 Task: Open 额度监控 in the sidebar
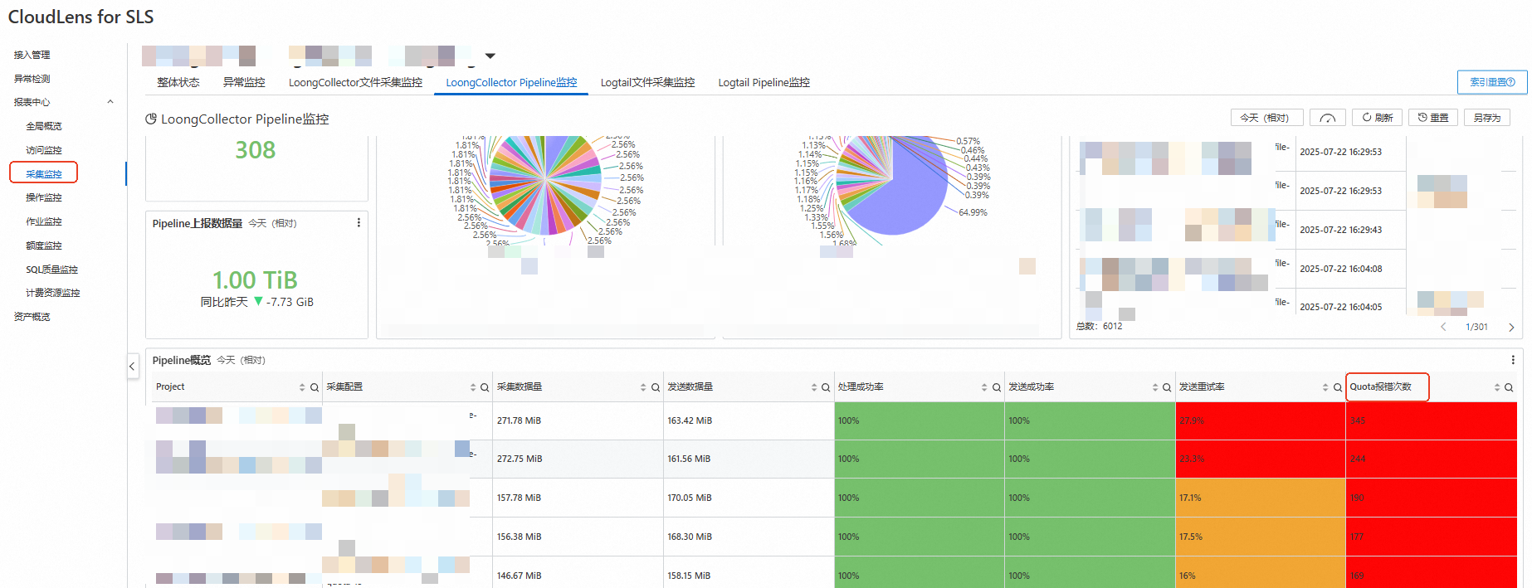(44, 245)
